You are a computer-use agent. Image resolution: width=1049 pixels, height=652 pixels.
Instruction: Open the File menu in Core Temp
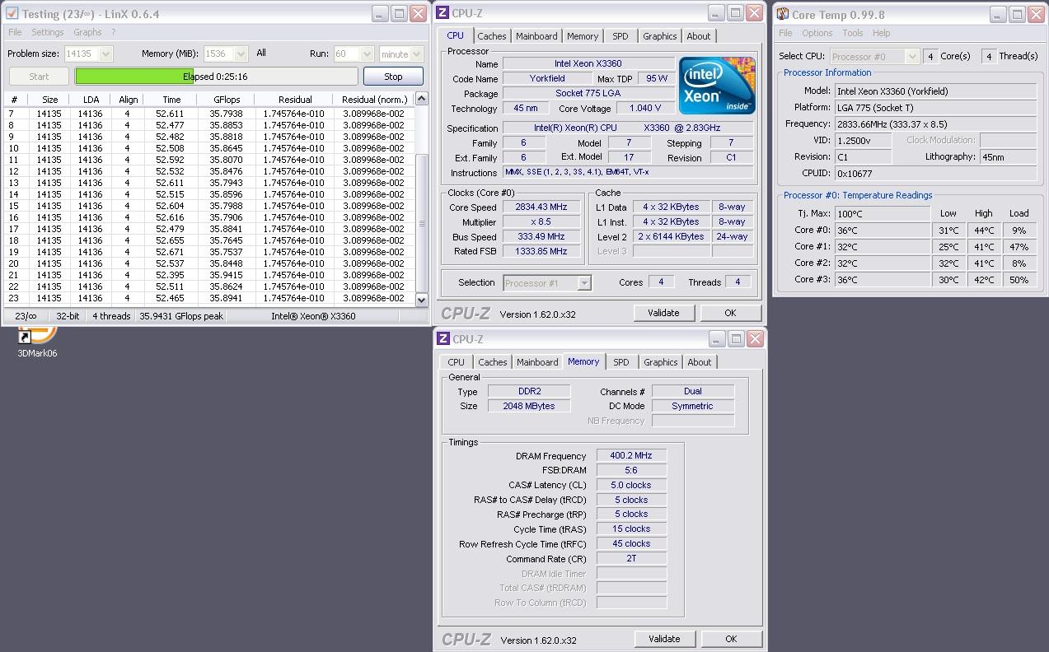coord(785,33)
